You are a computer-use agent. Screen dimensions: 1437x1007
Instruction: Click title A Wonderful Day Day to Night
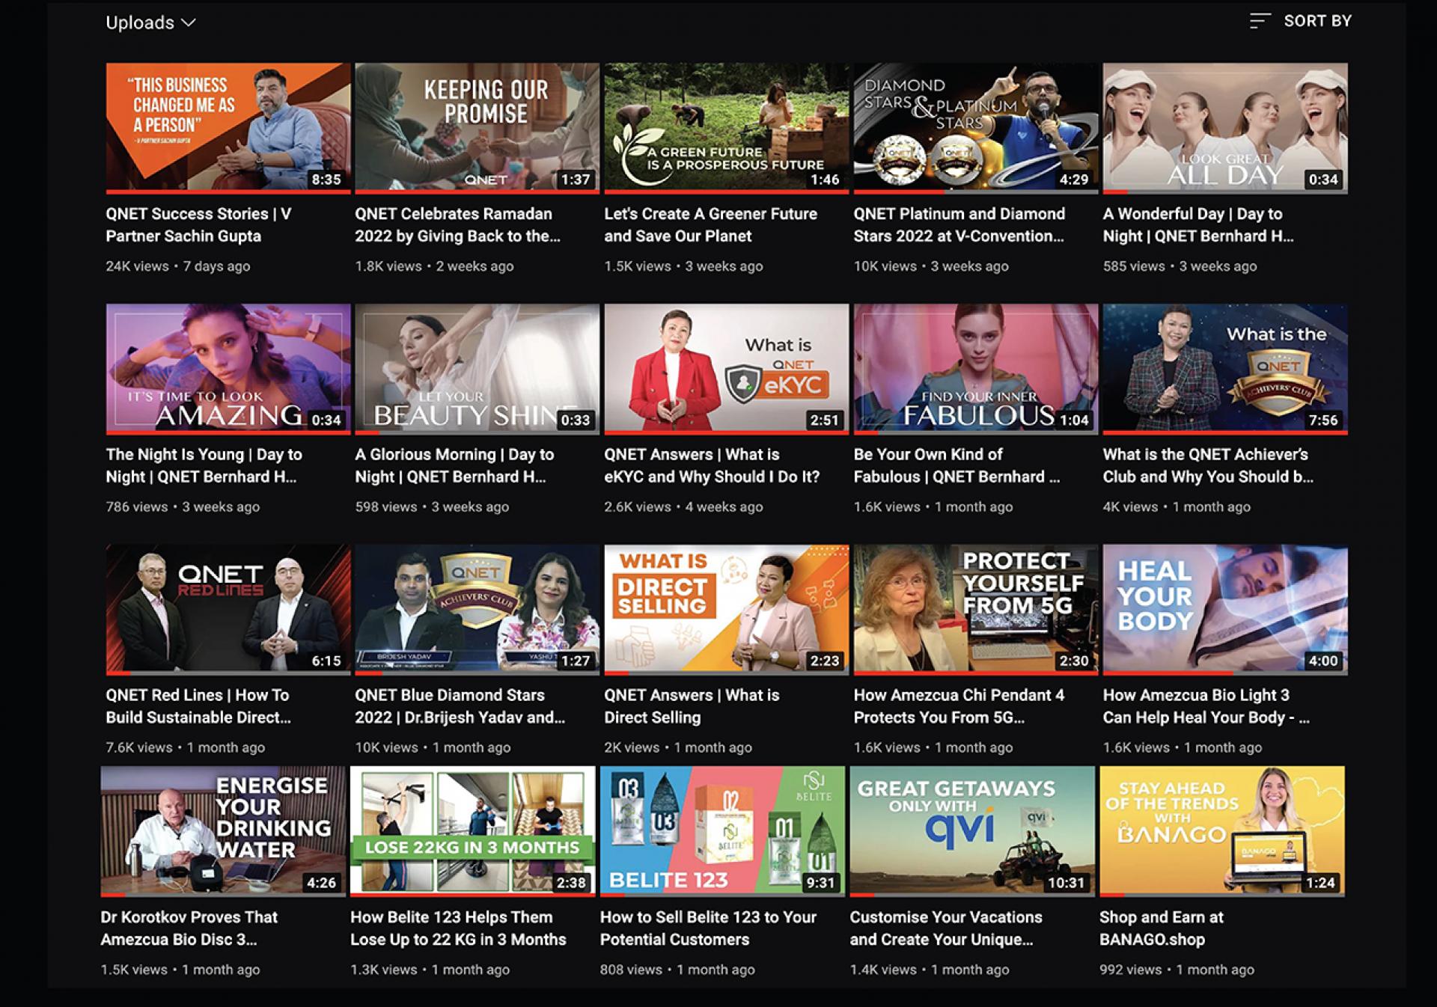(x=1198, y=224)
